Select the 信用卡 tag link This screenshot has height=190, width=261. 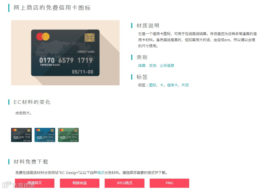pyautogui.click(x=172, y=85)
